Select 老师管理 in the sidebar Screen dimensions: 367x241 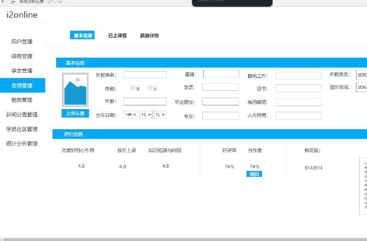coord(22,85)
